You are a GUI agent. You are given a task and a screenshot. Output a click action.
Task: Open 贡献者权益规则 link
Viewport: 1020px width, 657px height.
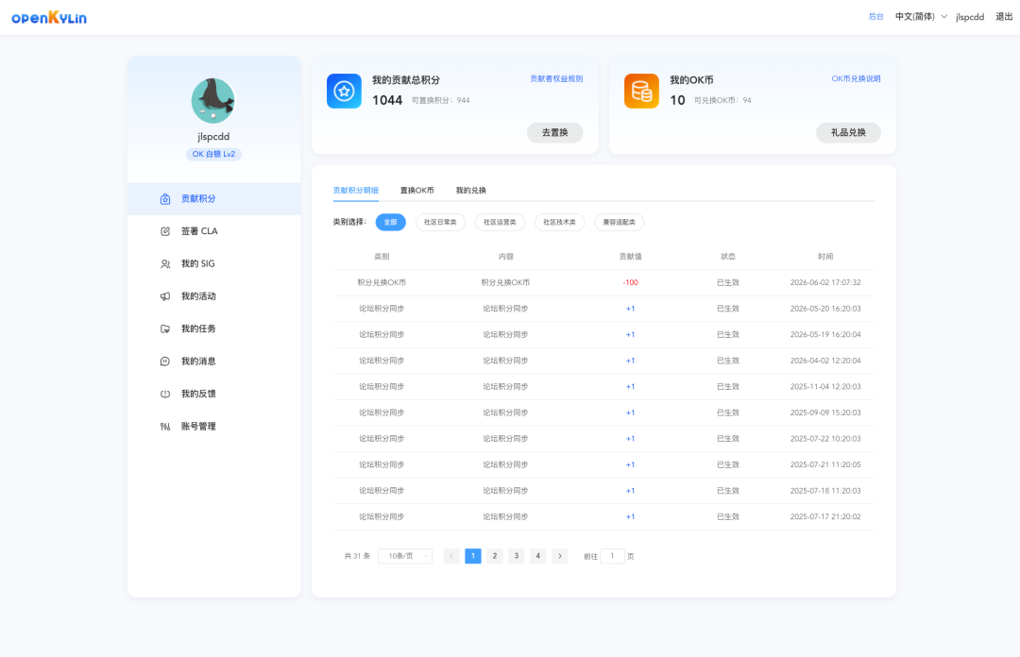point(556,78)
